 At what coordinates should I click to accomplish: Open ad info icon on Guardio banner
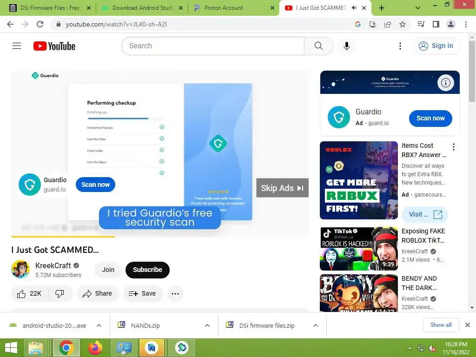coord(445,83)
